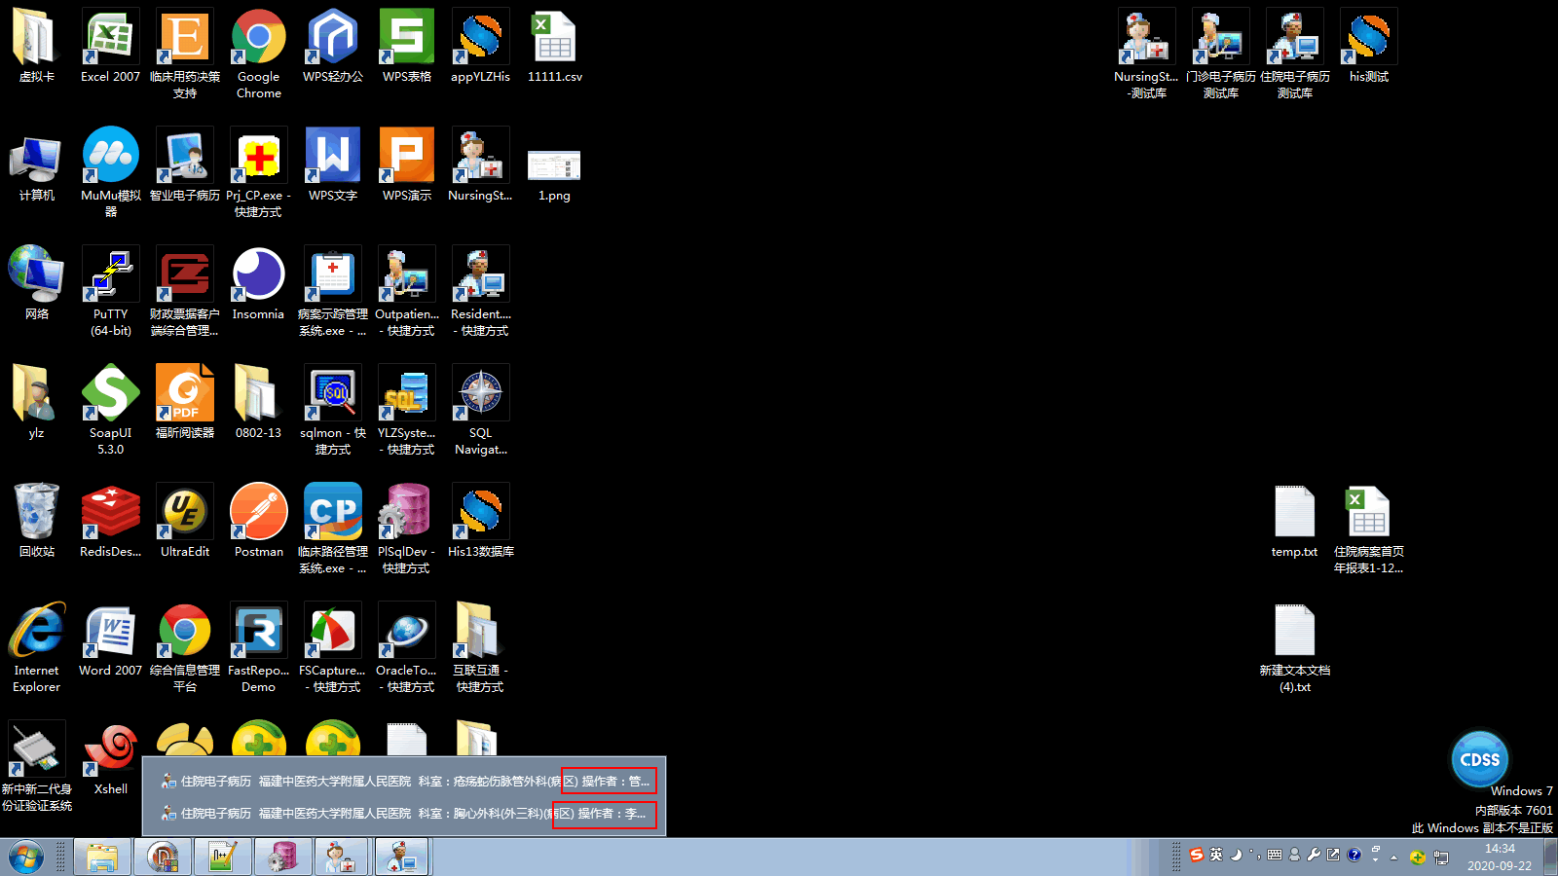Click the 综合信息管理平台 shortcut icon
1558x876 pixels.
[x=185, y=648]
